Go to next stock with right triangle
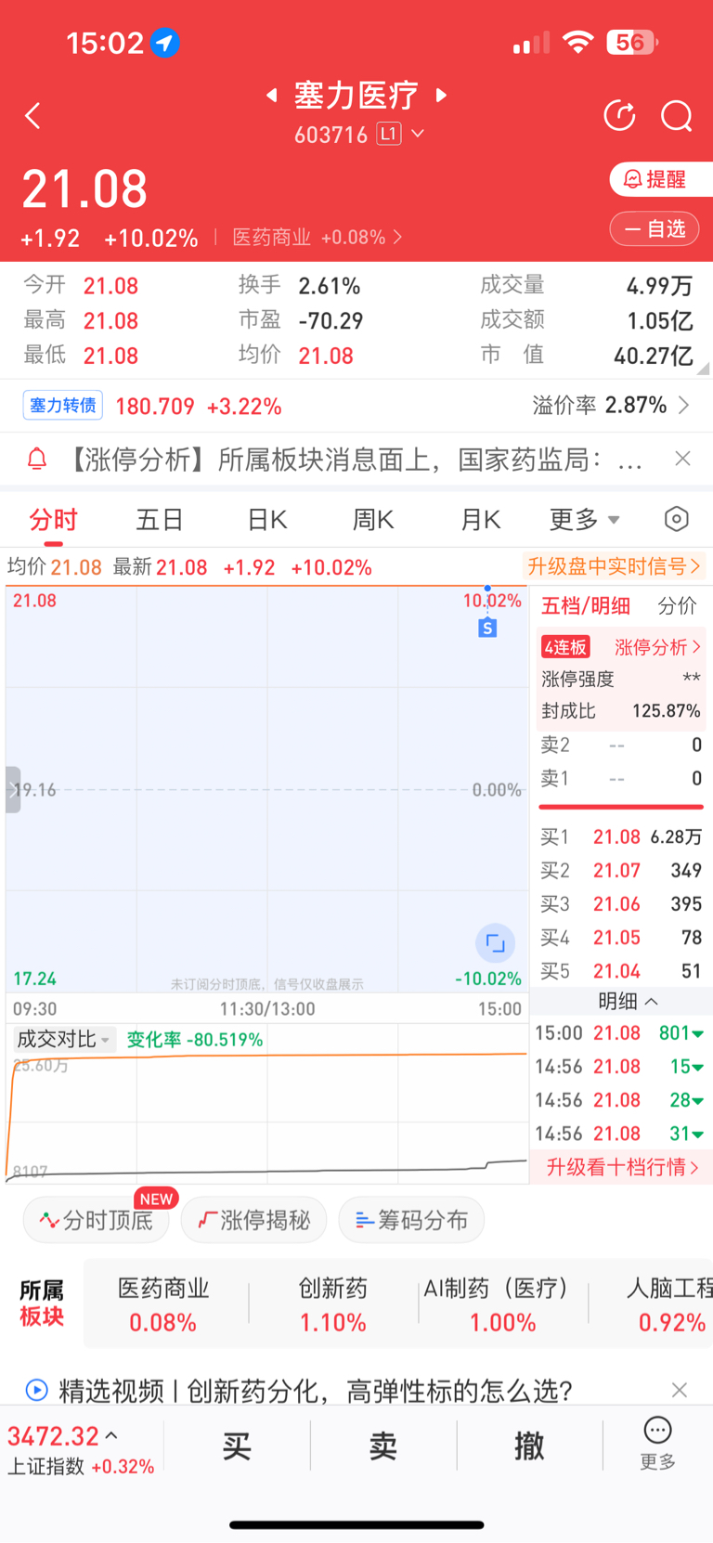713x1543 pixels. [442, 95]
